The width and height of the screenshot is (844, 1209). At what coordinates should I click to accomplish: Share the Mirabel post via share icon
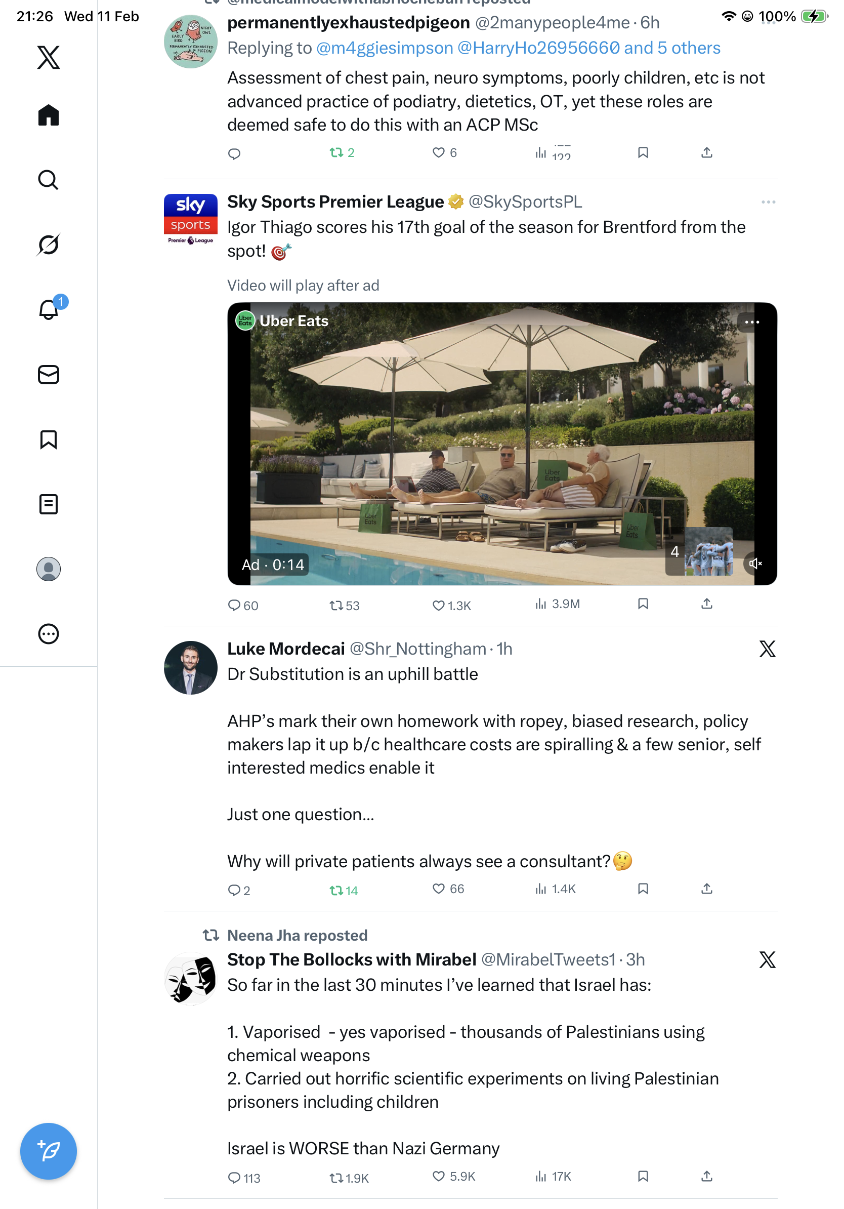point(707,1177)
